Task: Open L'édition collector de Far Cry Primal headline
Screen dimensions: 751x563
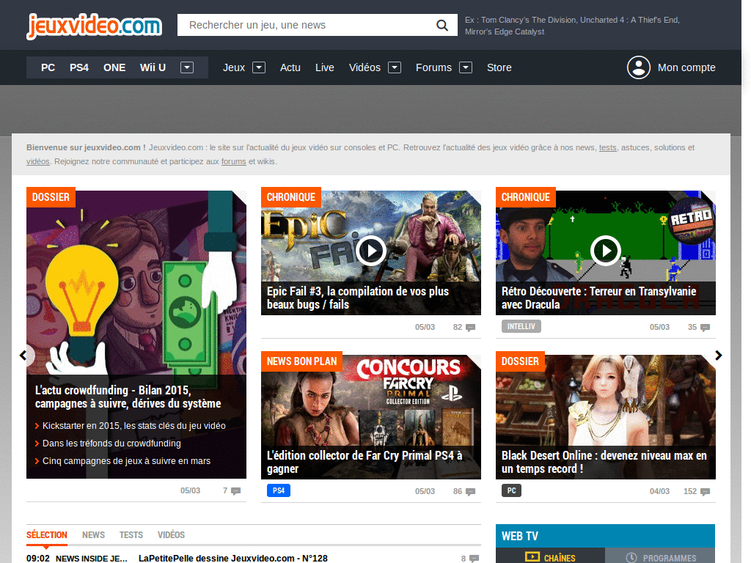Action: click(364, 462)
